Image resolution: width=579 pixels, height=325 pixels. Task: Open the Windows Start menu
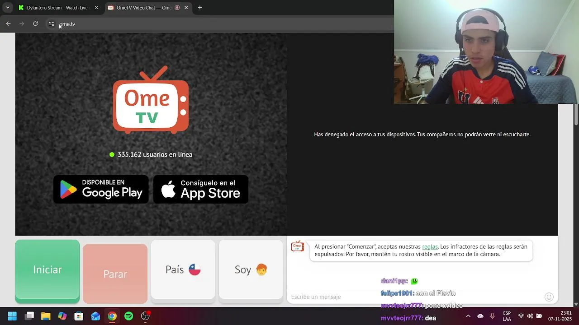[12, 316]
